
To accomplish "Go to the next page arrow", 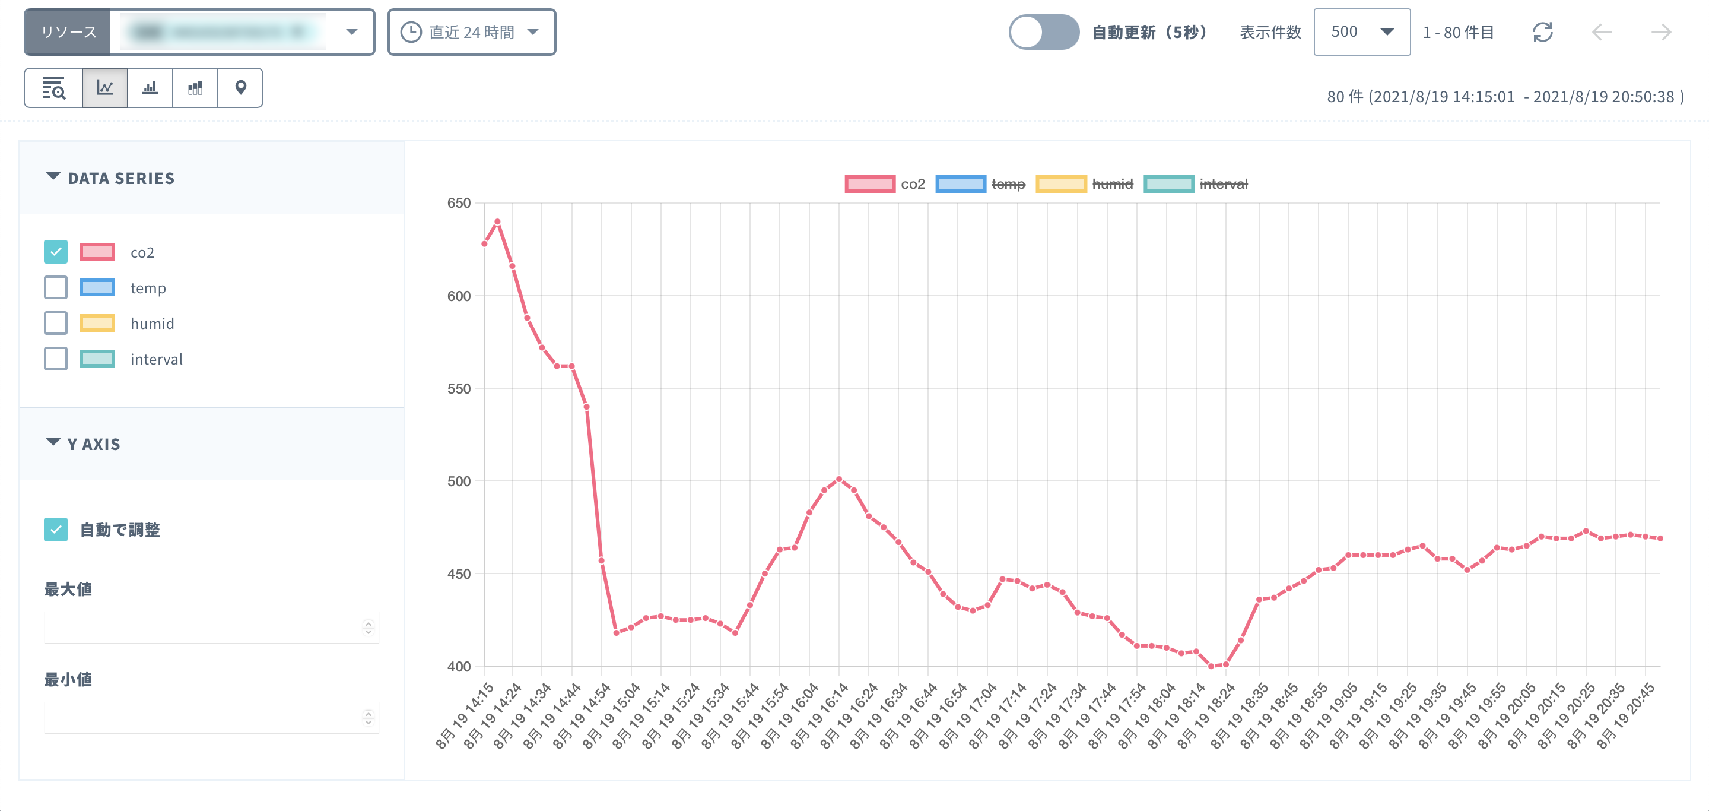I will click(1660, 32).
